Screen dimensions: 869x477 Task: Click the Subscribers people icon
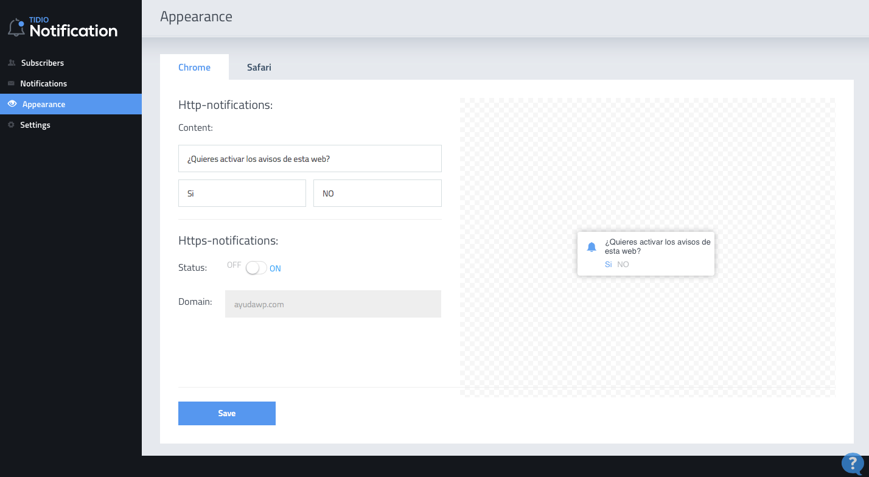[x=12, y=63]
